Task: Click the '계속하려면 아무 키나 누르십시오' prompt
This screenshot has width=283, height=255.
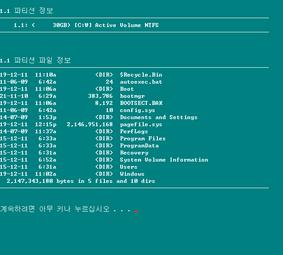Action: pos(55,209)
